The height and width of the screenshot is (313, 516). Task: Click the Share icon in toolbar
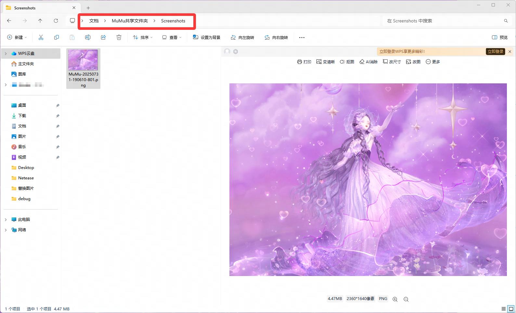pyautogui.click(x=103, y=37)
